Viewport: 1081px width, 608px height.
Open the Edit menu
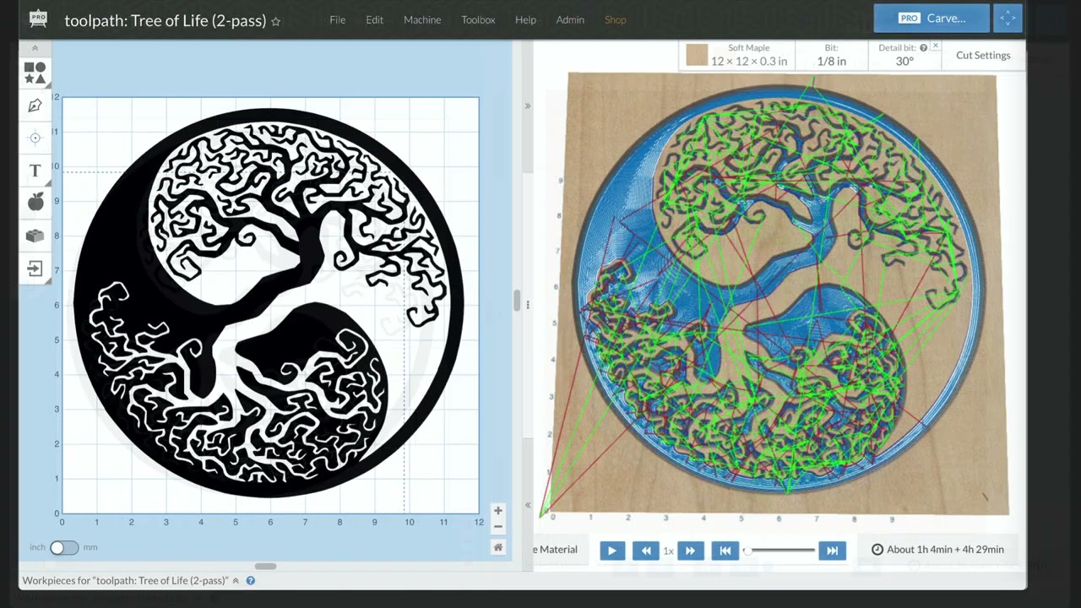click(374, 19)
